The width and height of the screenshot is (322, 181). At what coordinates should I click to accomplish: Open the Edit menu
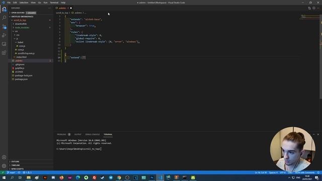[x=15, y=3]
